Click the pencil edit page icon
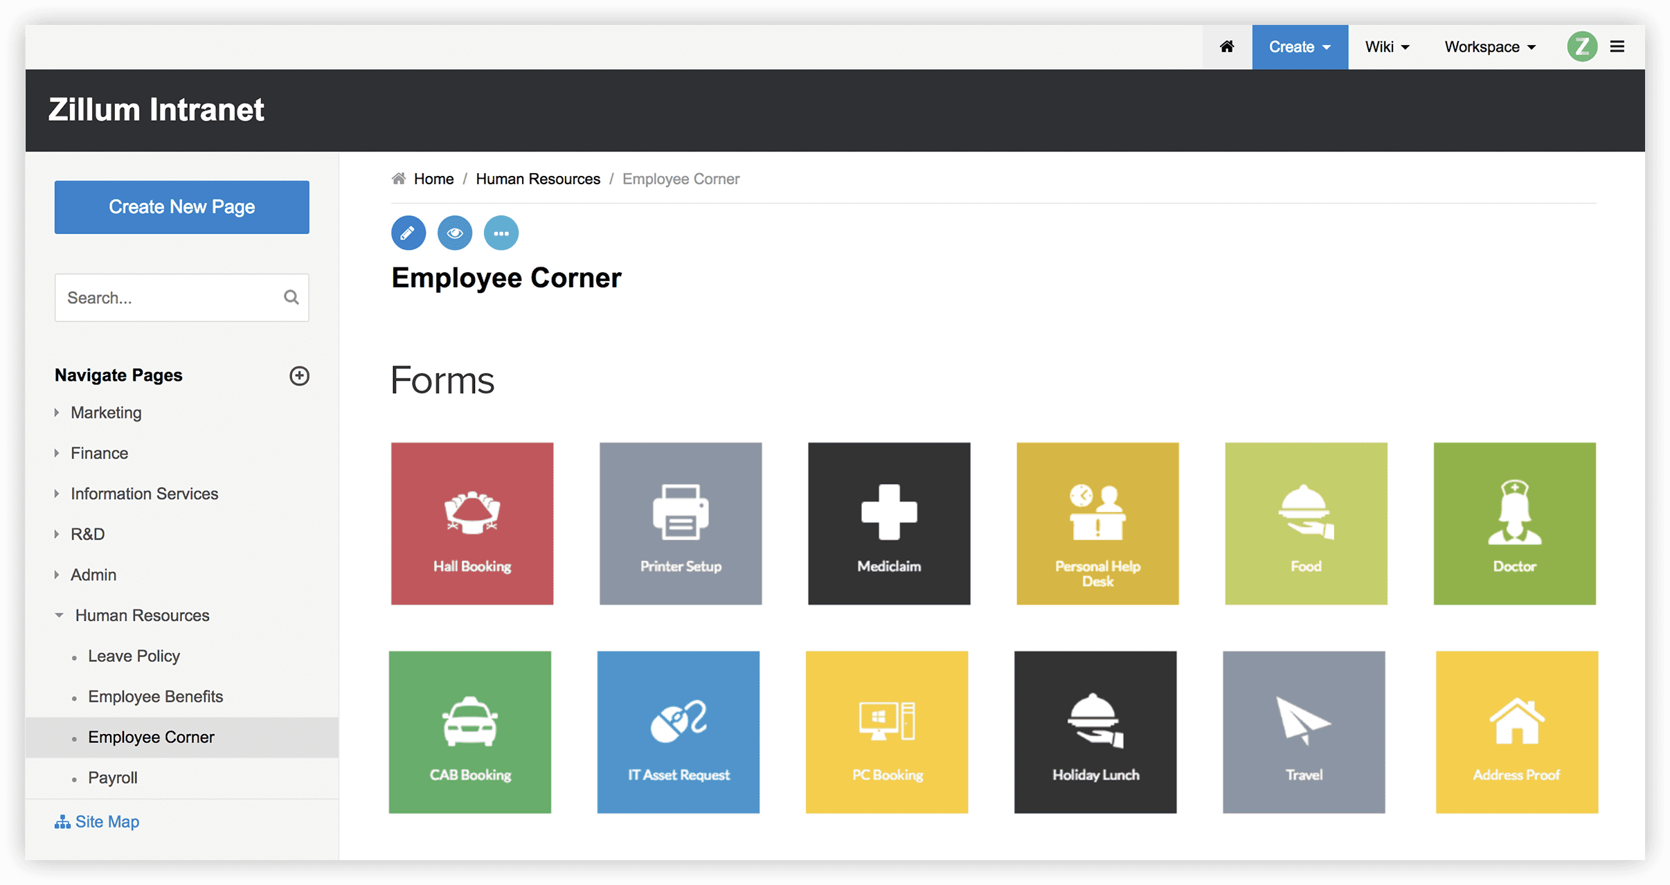 [x=408, y=233]
